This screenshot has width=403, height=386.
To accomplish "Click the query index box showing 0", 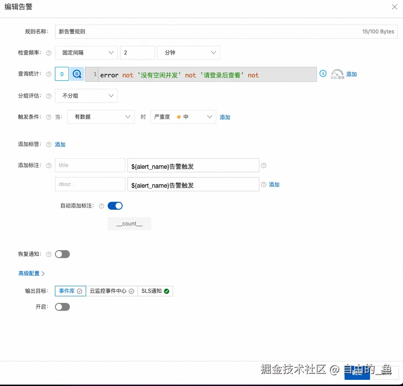I will [x=62, y=74].
